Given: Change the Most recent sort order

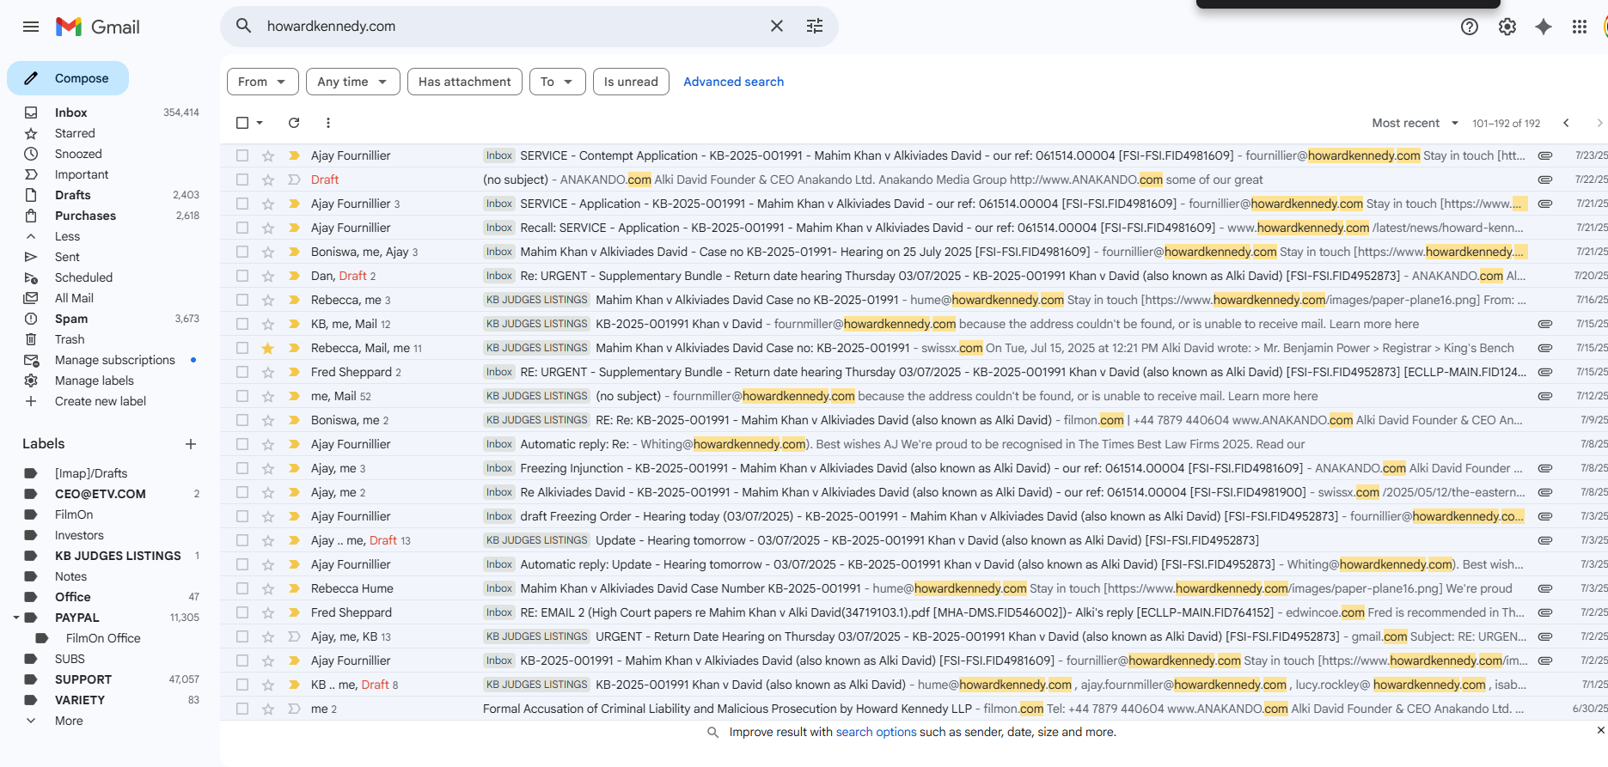Looking at the screenshot, I should 1414,123.
